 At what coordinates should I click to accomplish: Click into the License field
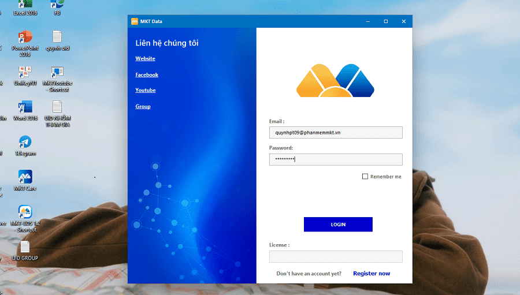click(336, 256)
